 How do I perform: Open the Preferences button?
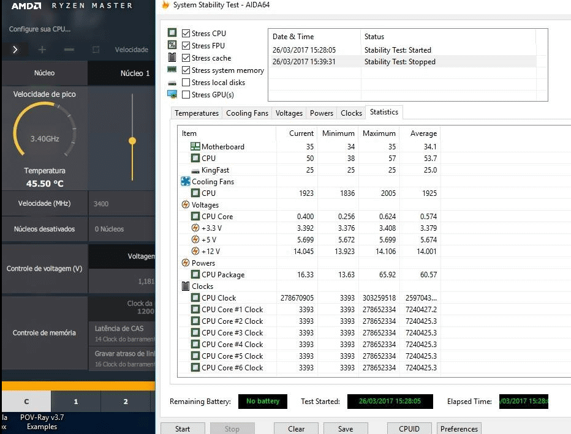point(459,428)
